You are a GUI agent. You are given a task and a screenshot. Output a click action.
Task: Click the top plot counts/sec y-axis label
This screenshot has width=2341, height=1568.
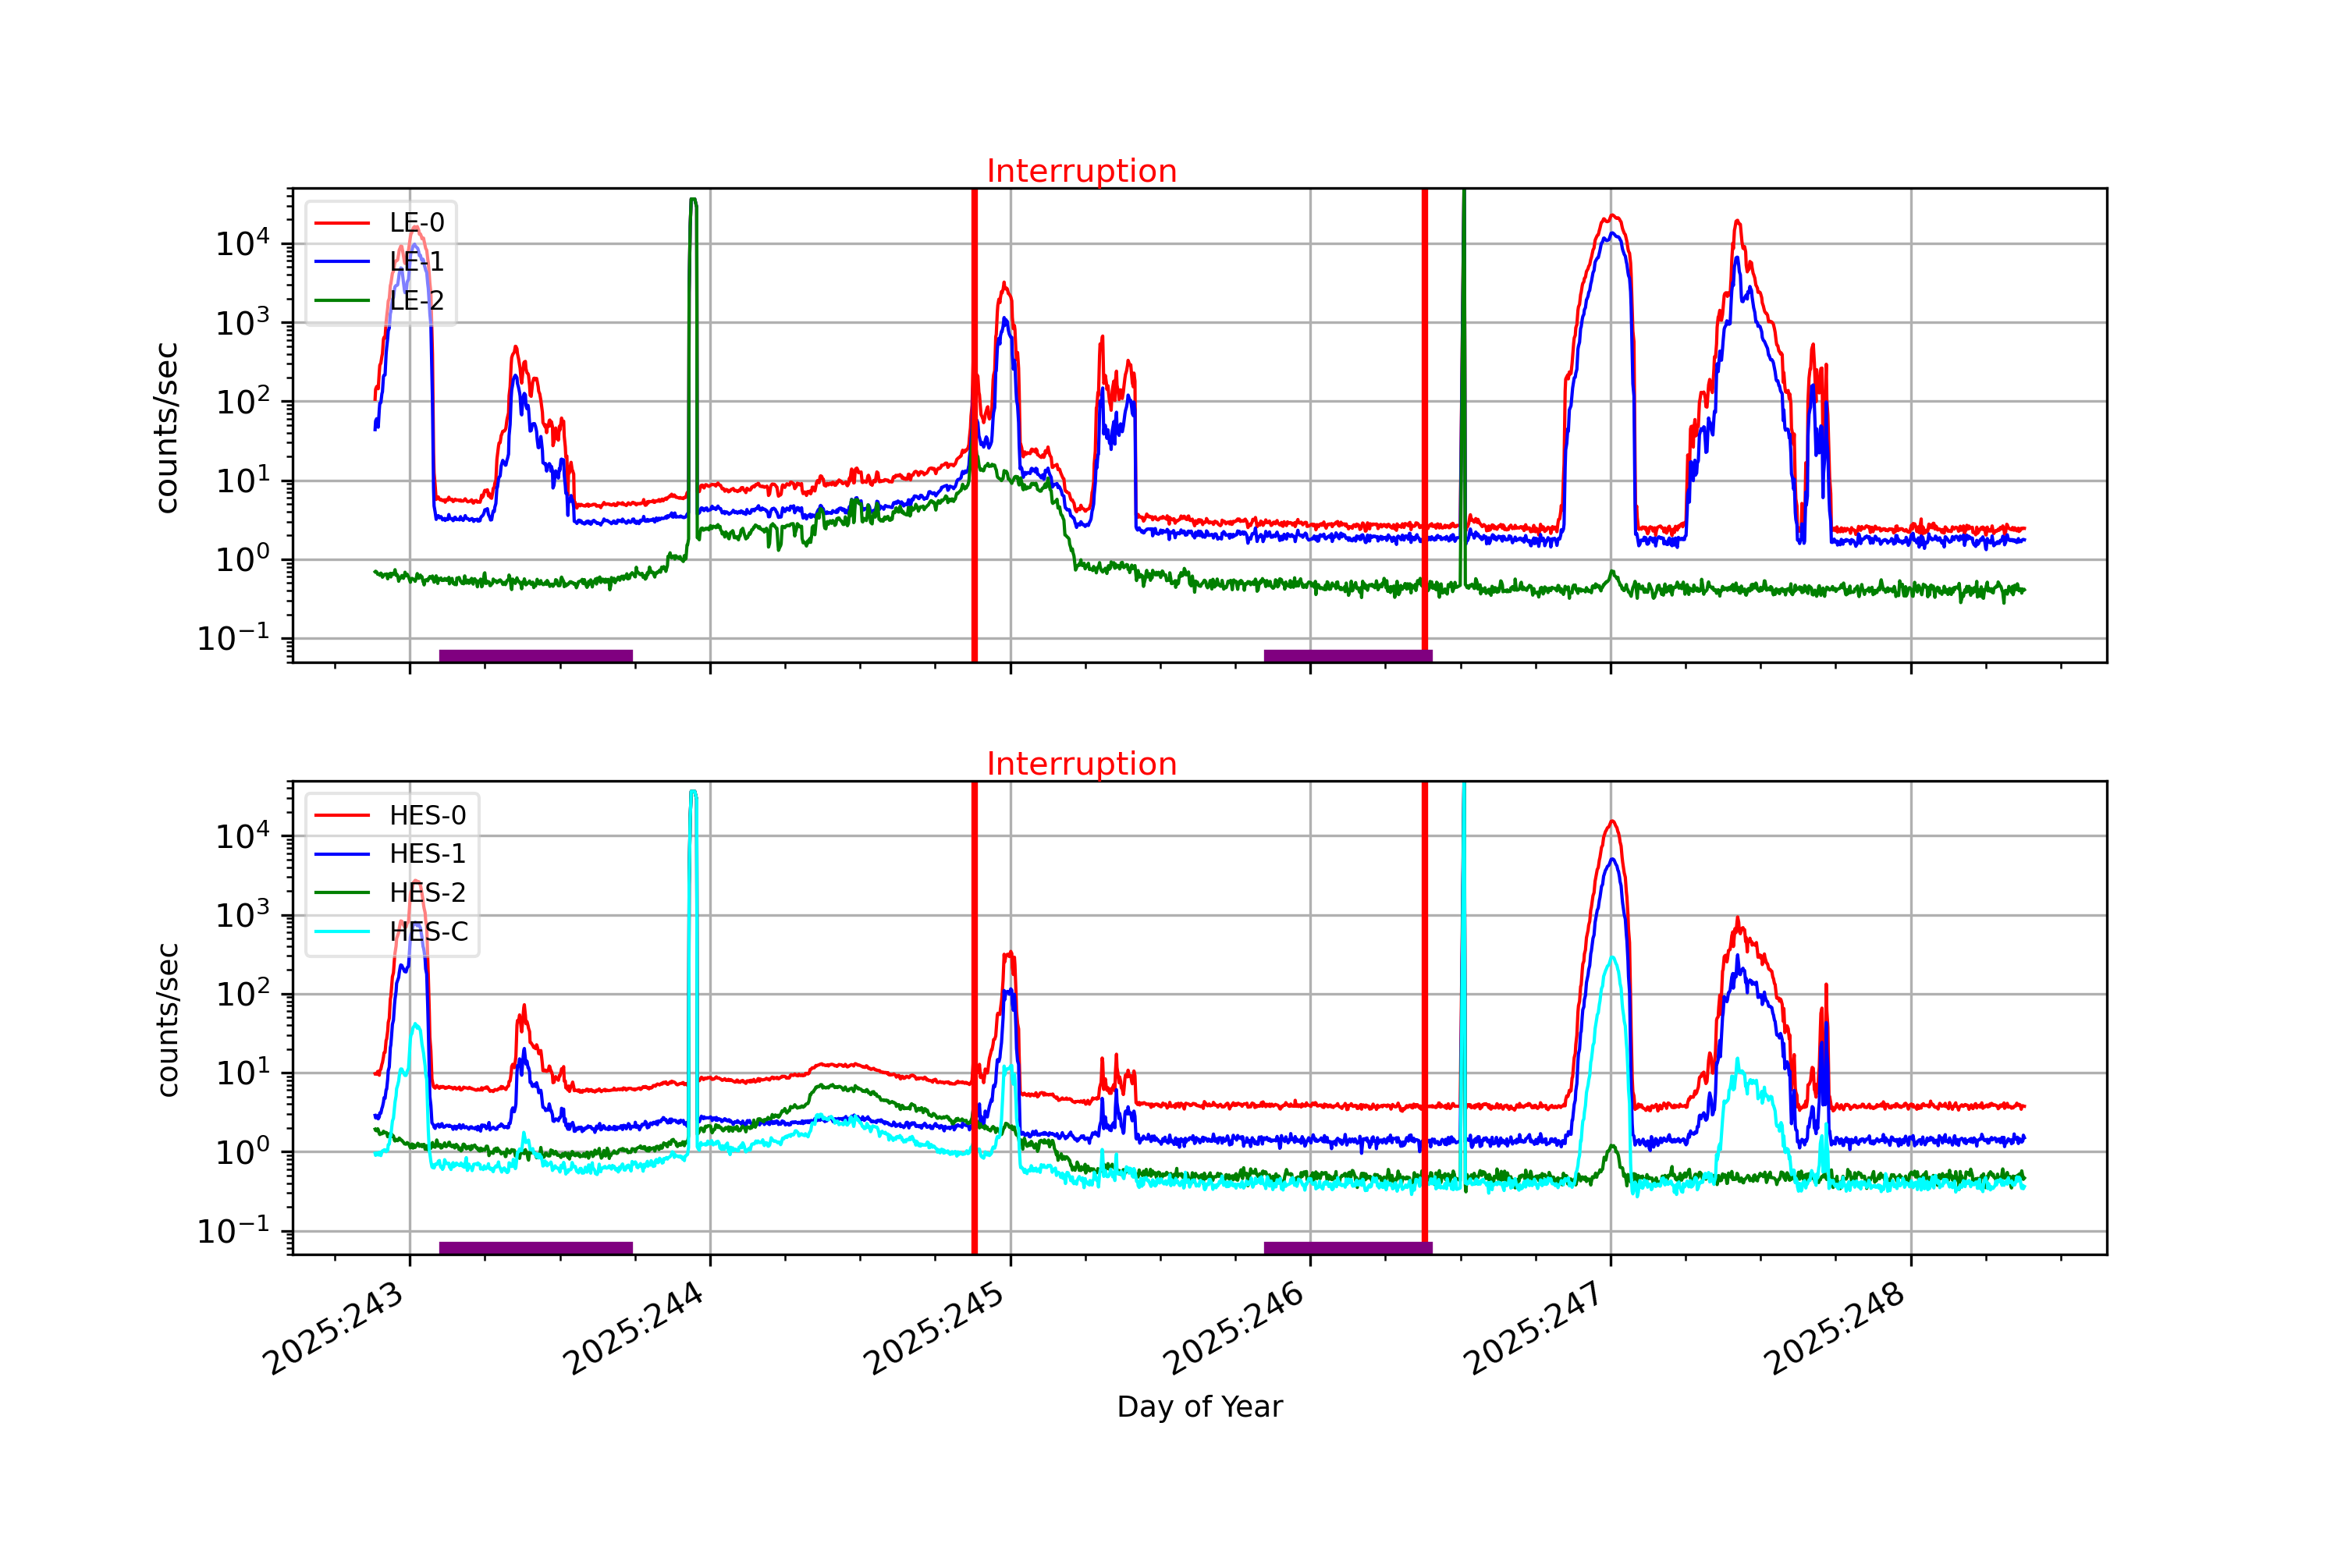pos(167,428)
